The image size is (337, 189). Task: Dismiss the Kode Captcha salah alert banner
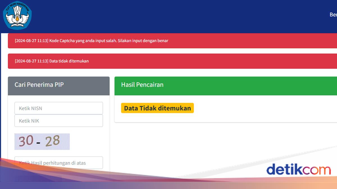coord(168,41)
